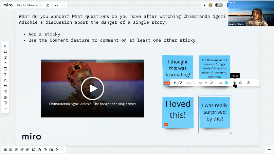Add a link with the chain icon
This screenshot has height=154, width=274.
point(212,83)
